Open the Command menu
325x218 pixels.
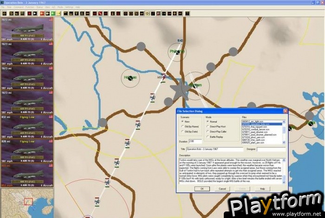tap(19, 7)
